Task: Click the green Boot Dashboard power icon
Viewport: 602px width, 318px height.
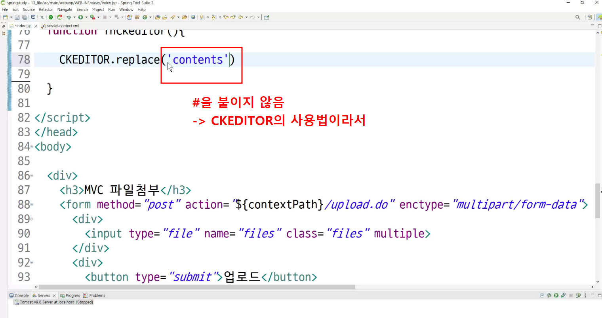Action: click(x=51, y=17)
